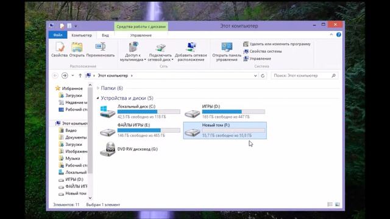Viewport: 390px width, 219px height.
Task: Select Новый том (F:) drive icon
Action: (x=193, y=132)
